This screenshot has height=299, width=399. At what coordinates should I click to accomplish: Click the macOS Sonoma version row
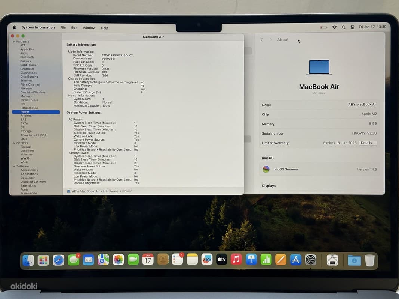[319, 169]
